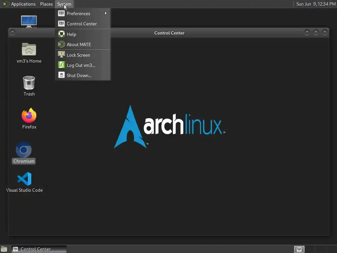Image resolution: width=337 pixels, height=253 pixels.
Task: Open Preferences submenu in System menu
Action: click(x=83, y=14)
